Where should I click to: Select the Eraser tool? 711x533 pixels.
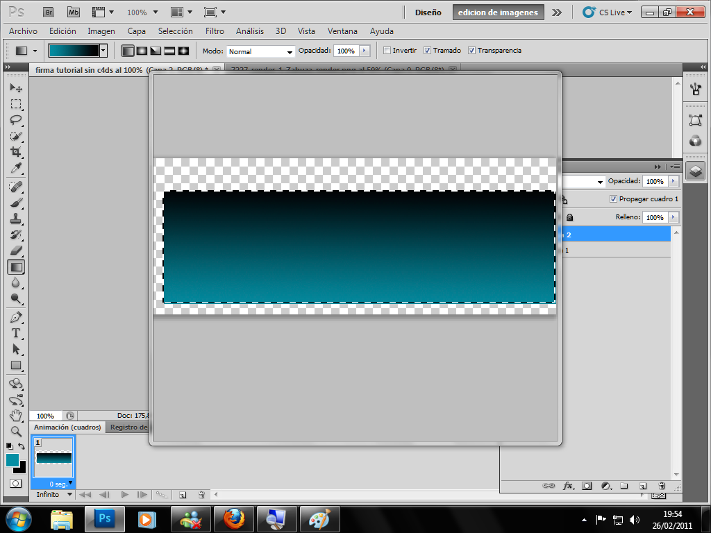pos(16,250)
